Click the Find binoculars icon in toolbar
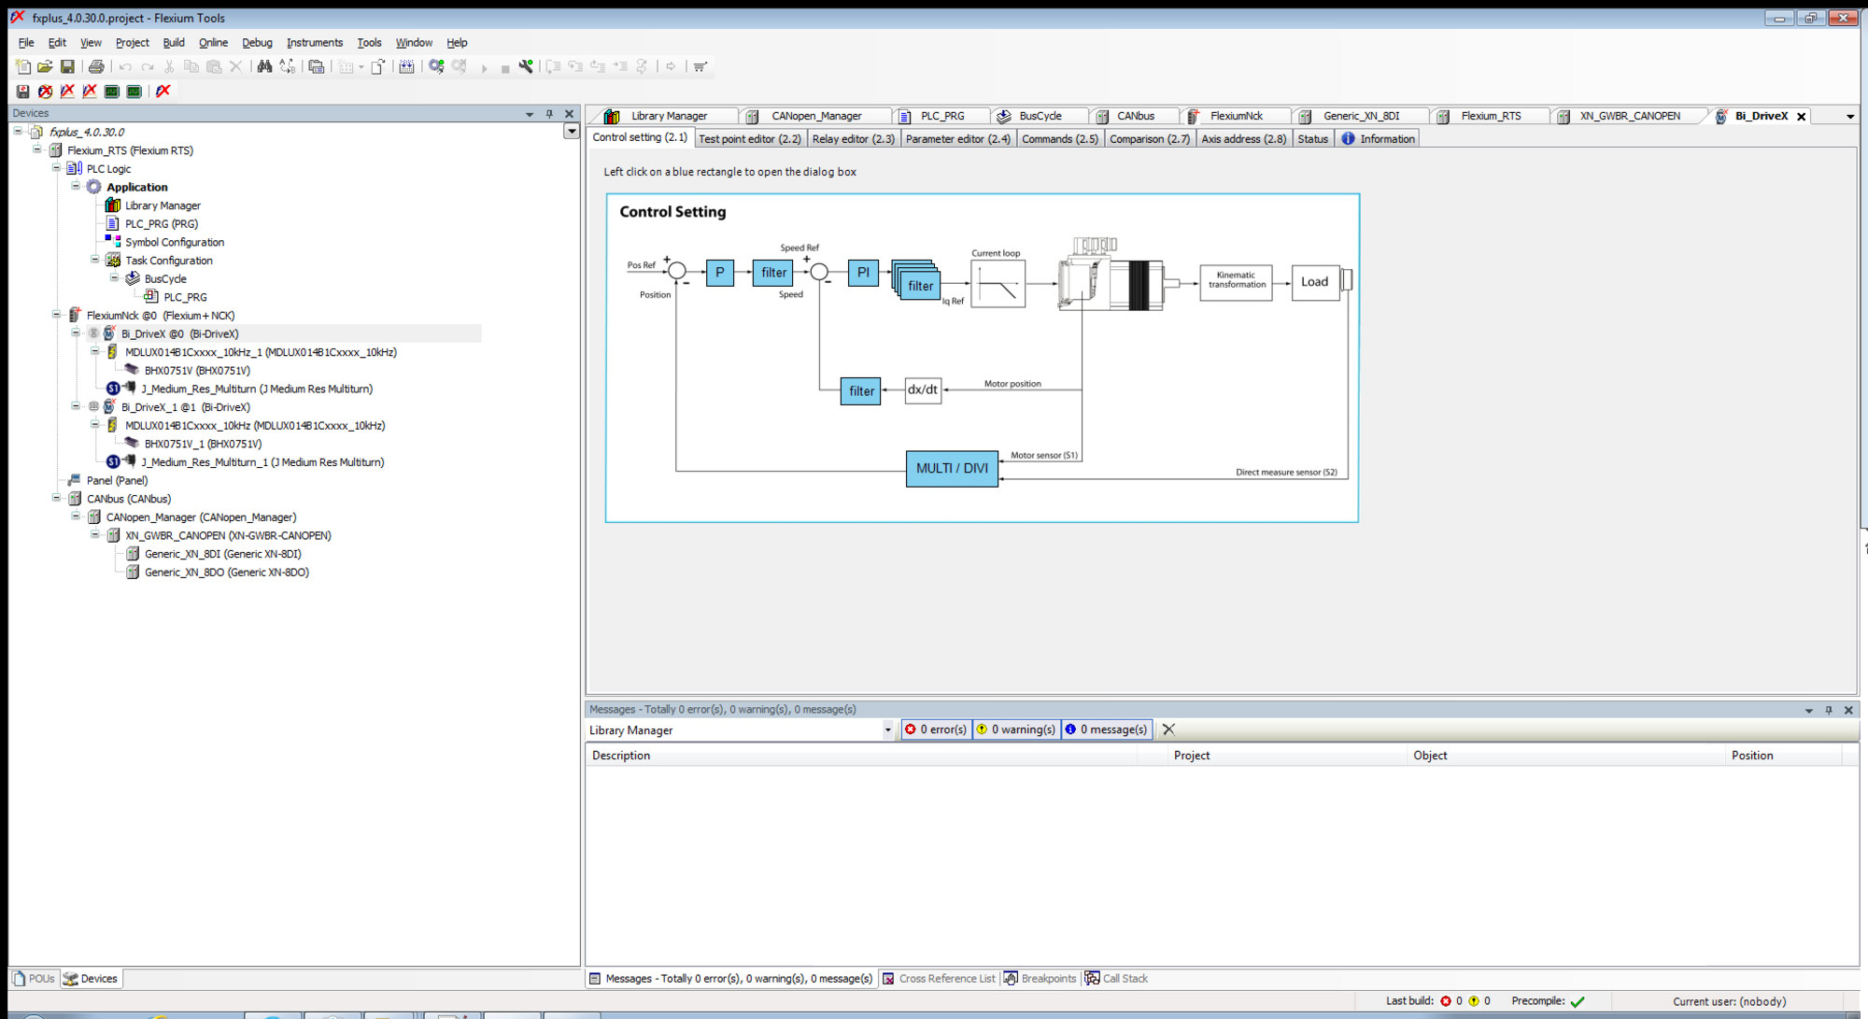Viewport: 1868px width, 1019px height. coord(264,66)
